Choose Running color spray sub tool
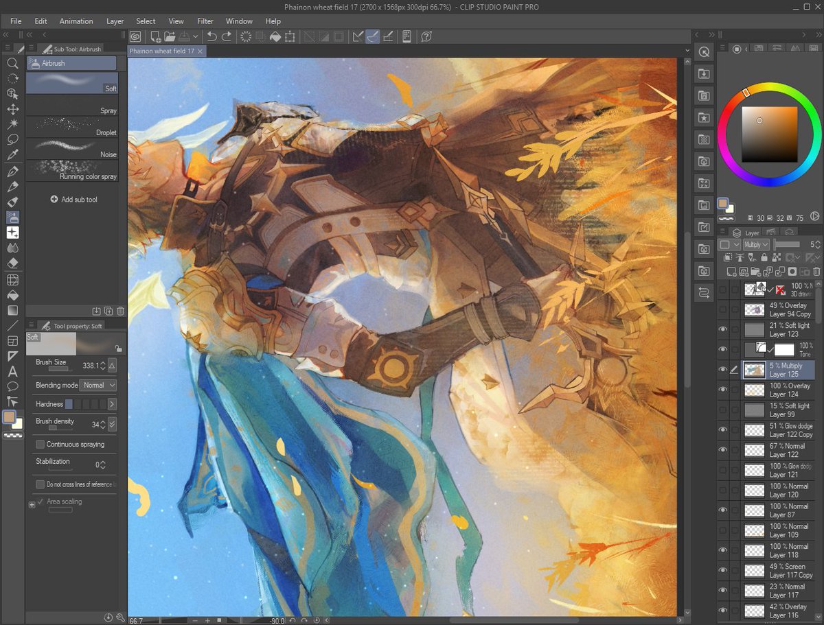The height and width of the screenshot is (625, 824). 72,171
